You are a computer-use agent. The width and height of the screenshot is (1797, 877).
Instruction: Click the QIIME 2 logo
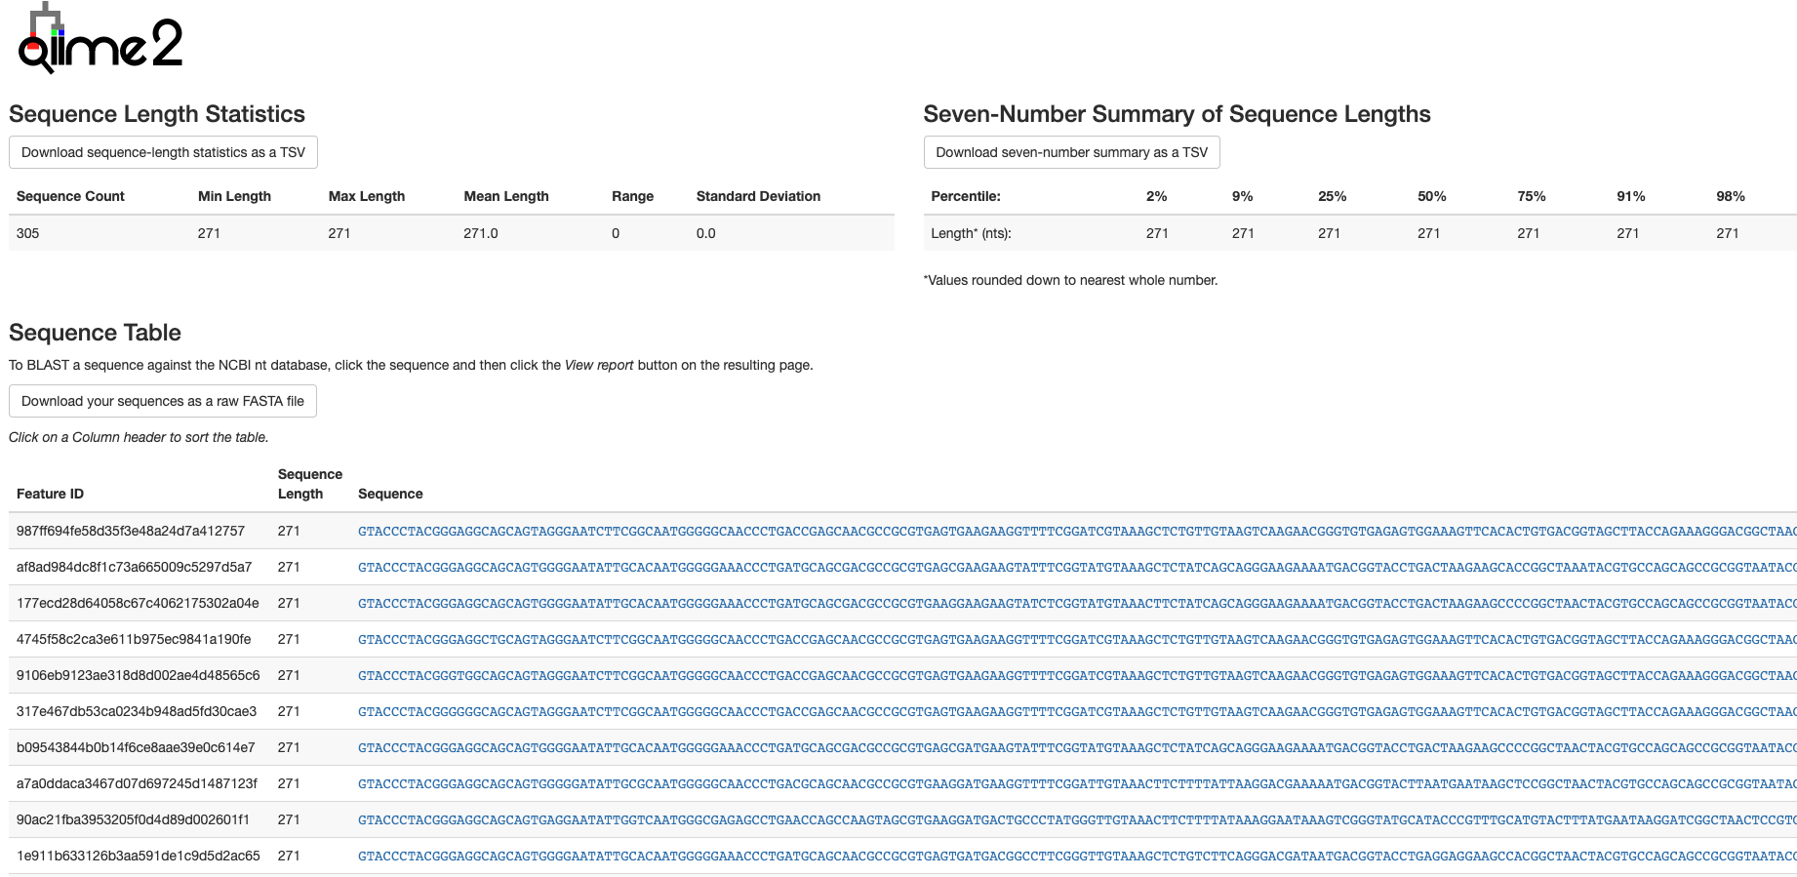100,39
